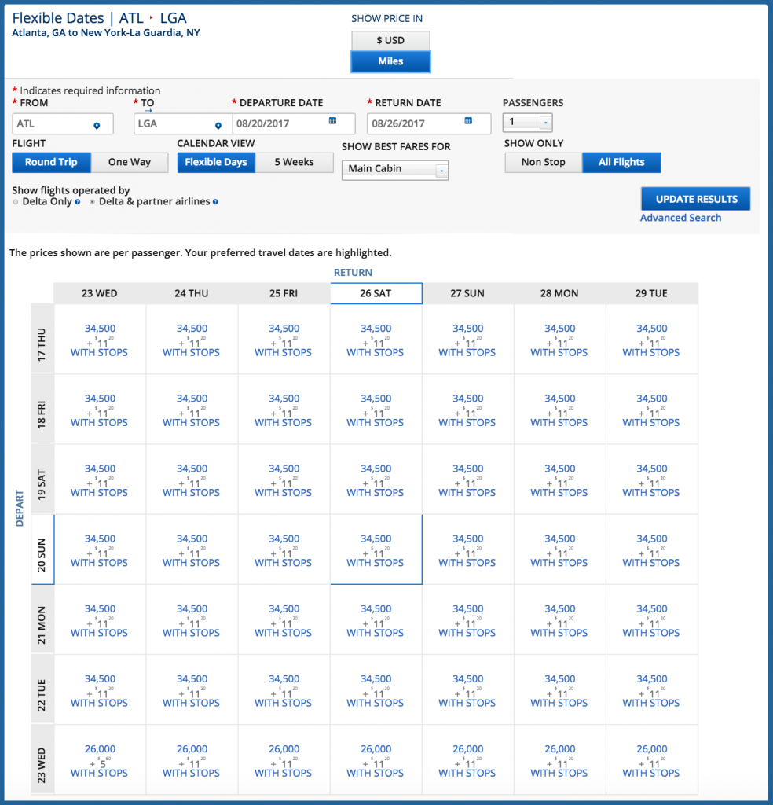Viewport: 773px width, 805px height.
Task: Open the Main Cabin fare dropdown
Action: click(x=395, y=169)
